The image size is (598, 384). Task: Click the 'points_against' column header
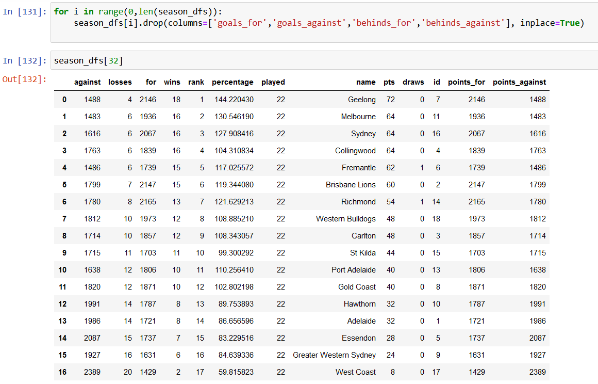pos(520,82)
